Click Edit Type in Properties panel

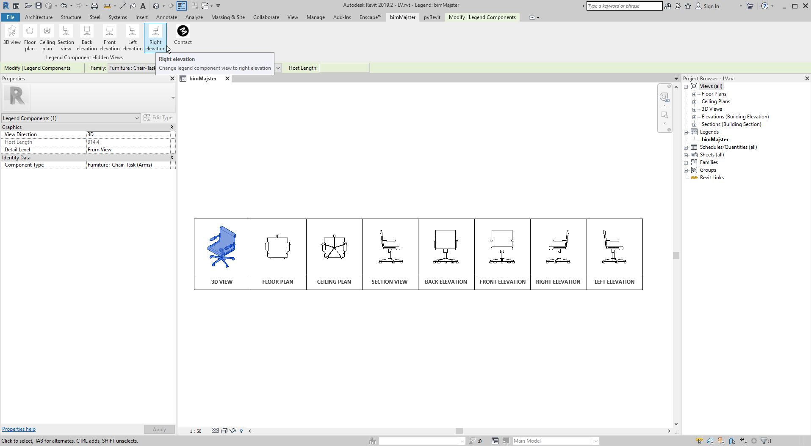pyautogui.click(x=158, y=118)
